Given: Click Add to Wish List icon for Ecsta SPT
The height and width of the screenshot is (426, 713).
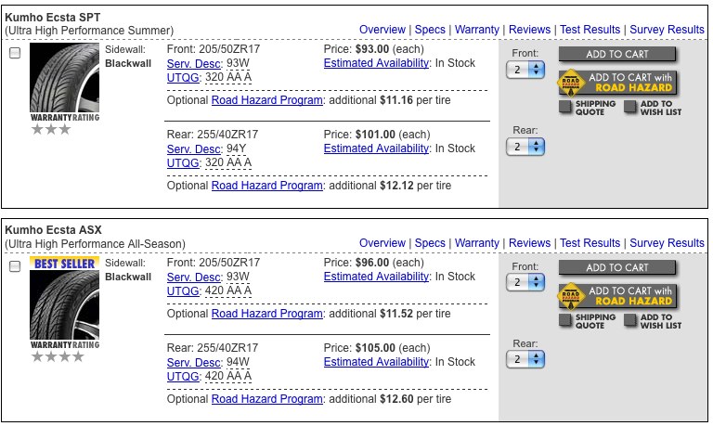Looking at the screenshot, I should tap(630, 108).
